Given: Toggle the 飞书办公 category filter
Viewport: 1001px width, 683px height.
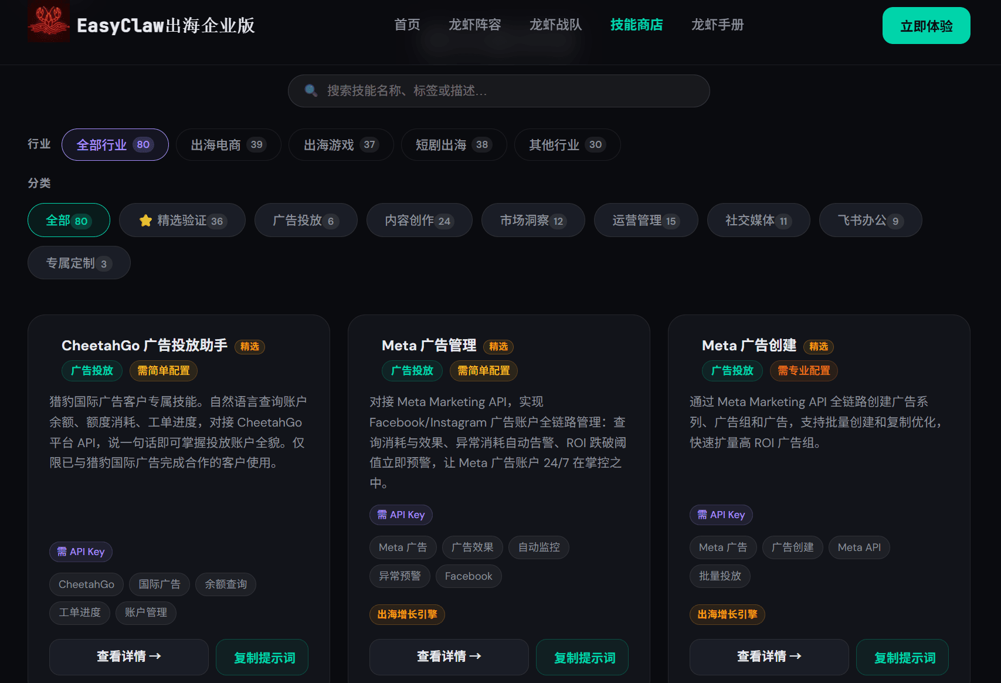Looking at the screenshot, I should tap(870, 220).
